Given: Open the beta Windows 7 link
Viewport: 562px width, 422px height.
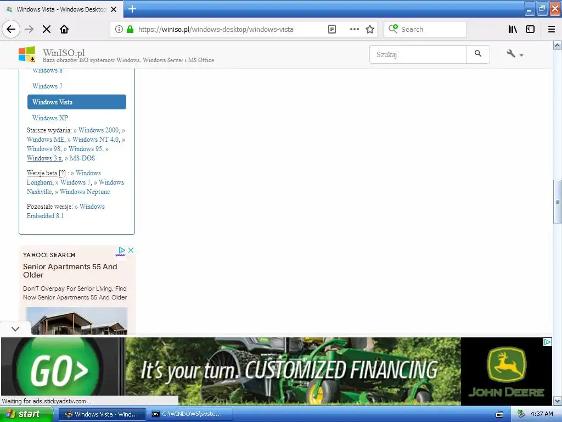Looking at the screenshot, I should tap(75, 182).
